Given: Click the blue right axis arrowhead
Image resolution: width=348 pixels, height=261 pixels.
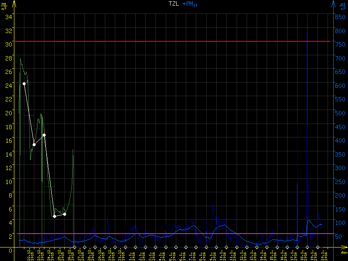Looking at the screenshot, I should 333,4.
